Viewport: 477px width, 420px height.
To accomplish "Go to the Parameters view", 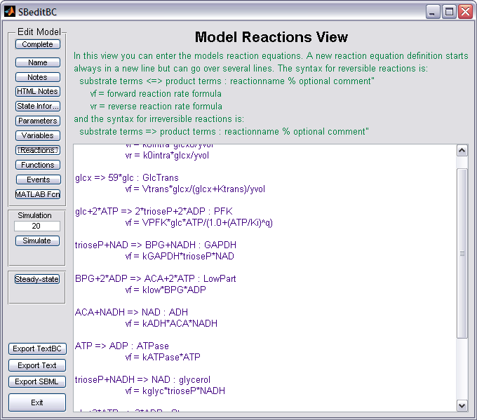I will point(37,121).
